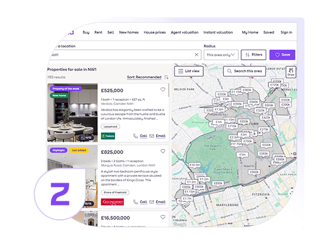
Task: Favourite the £825,000 property
Action: click(x=163, y=151)
